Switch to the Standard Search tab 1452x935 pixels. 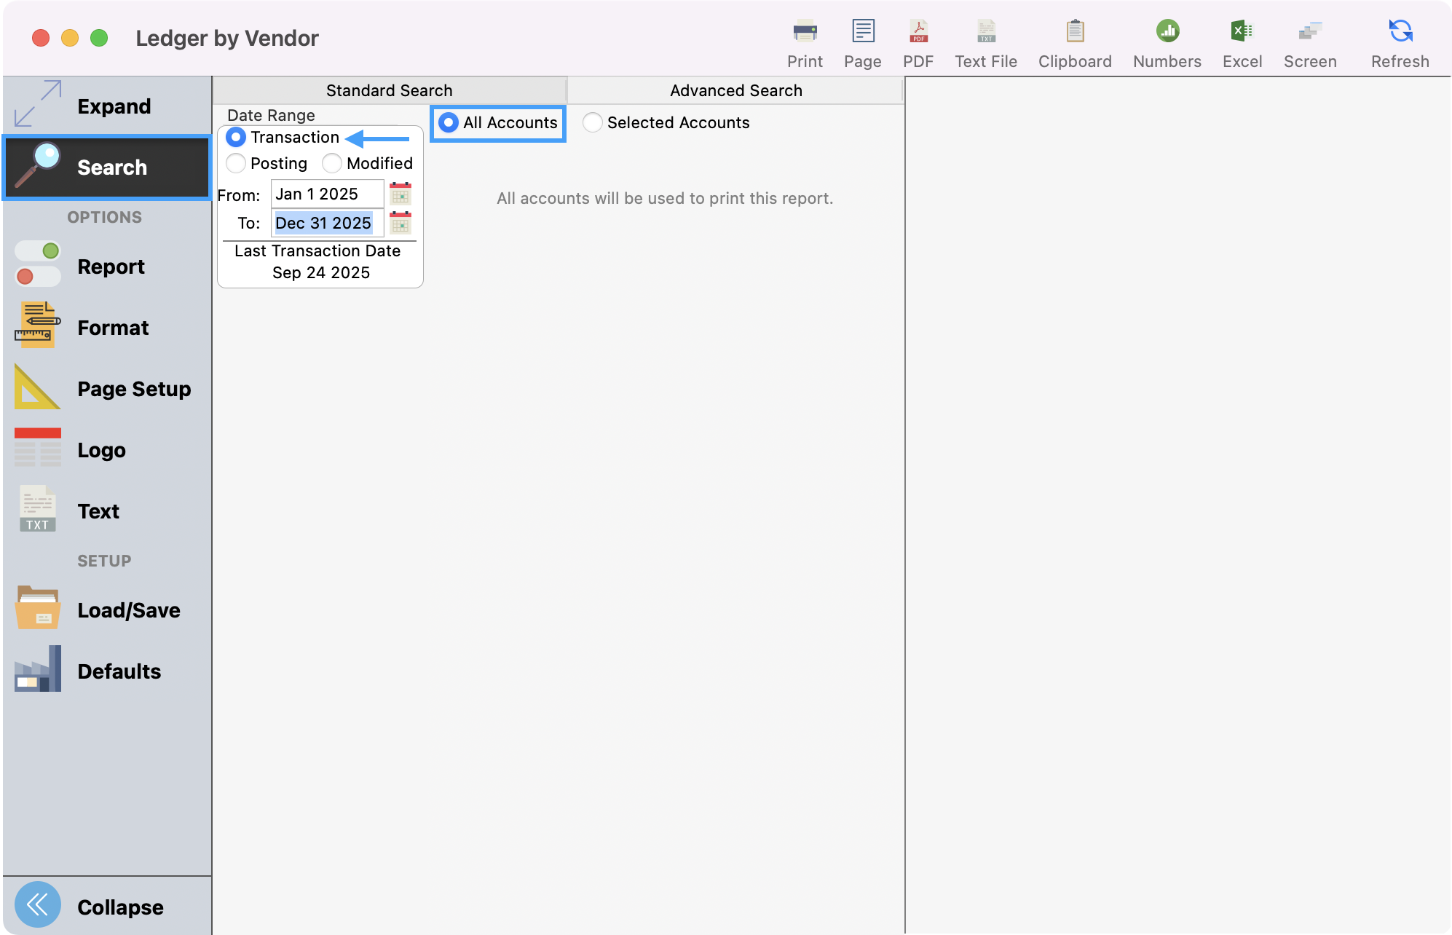[x=389, y=90]
